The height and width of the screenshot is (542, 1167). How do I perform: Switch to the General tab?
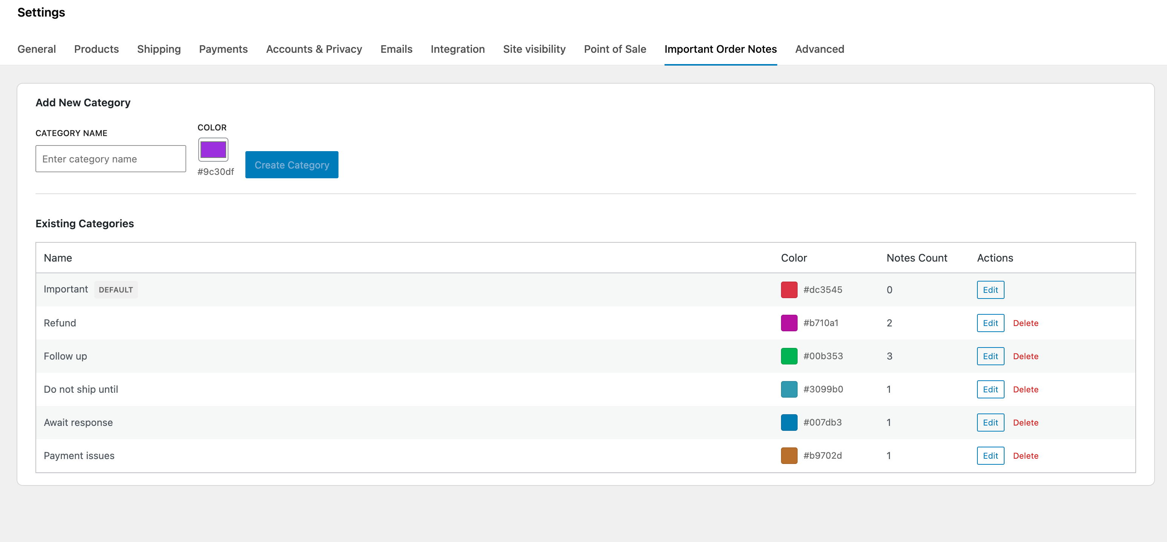(37, 49)
